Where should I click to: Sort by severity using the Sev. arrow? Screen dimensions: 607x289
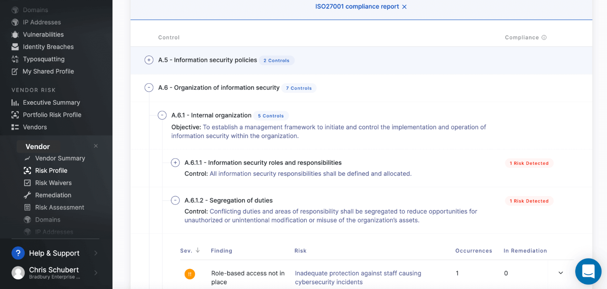click(x=198, y=251)
